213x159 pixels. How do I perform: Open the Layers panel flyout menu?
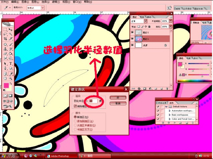[x=171, y=17]
